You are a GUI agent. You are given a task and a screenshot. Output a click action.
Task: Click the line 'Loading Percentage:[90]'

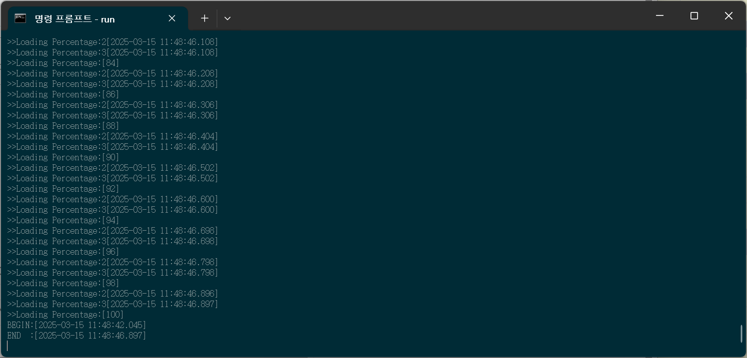point(63,157)
